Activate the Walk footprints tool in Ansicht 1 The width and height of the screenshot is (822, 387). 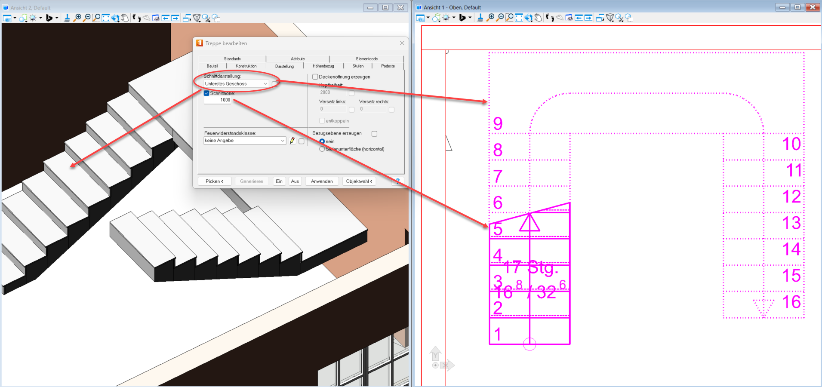[x=549, y=18]
